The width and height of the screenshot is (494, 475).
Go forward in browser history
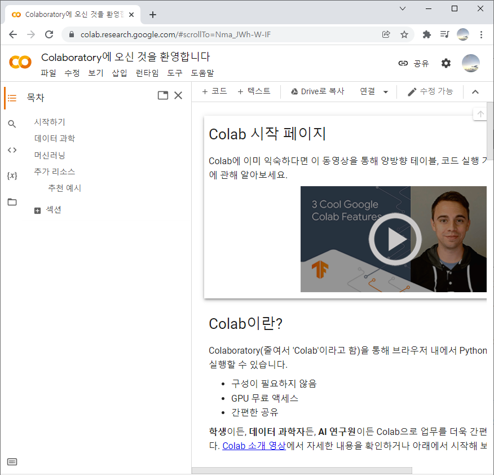[31, 34]
